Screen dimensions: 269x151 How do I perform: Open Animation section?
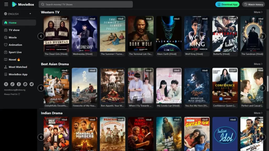(19, 45)
